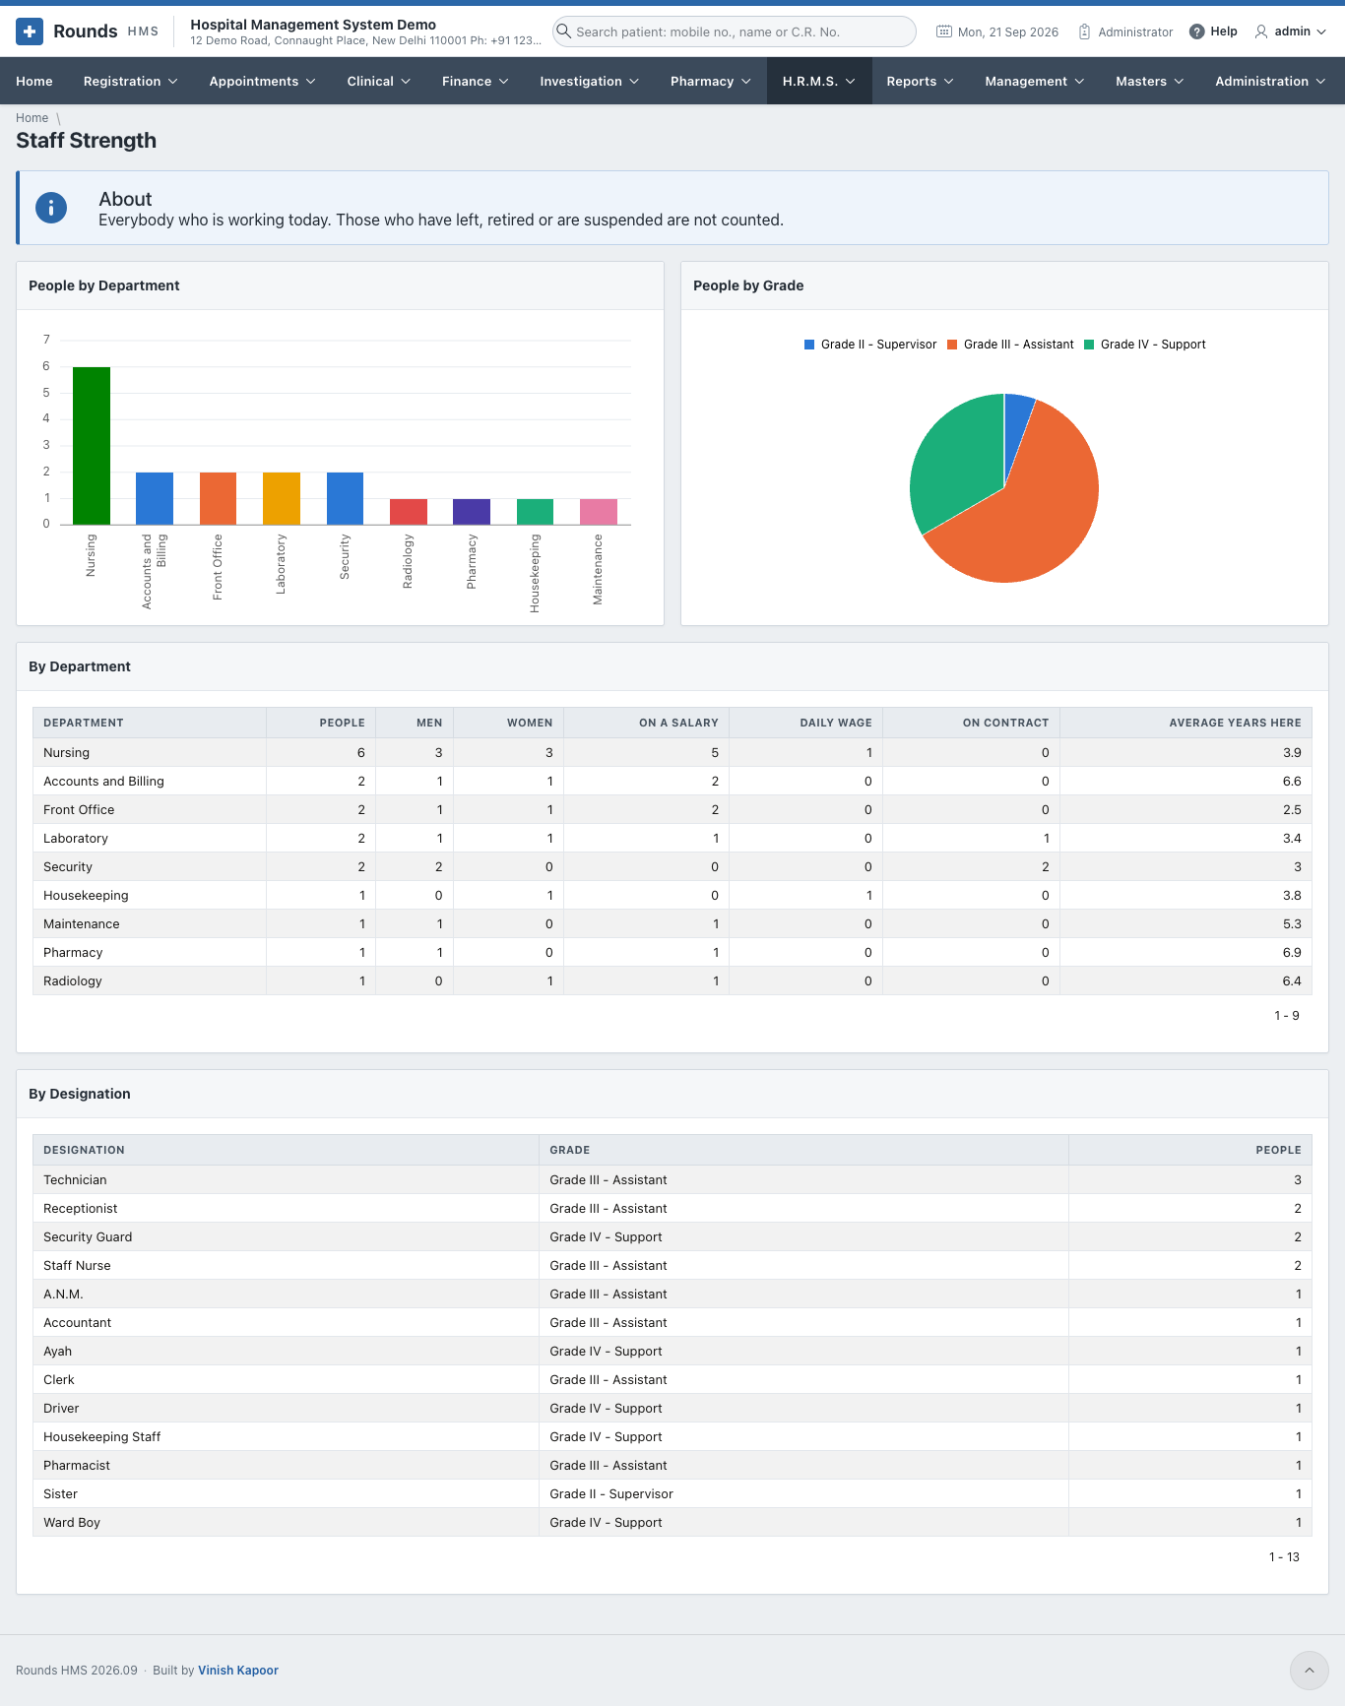Click the Help button
This screenshot has width=1345, height=1706.
pos(1213,32)
